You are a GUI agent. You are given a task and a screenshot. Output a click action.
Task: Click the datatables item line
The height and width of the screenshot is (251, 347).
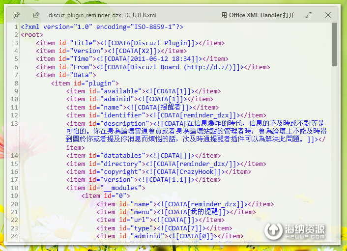point(144,156)
